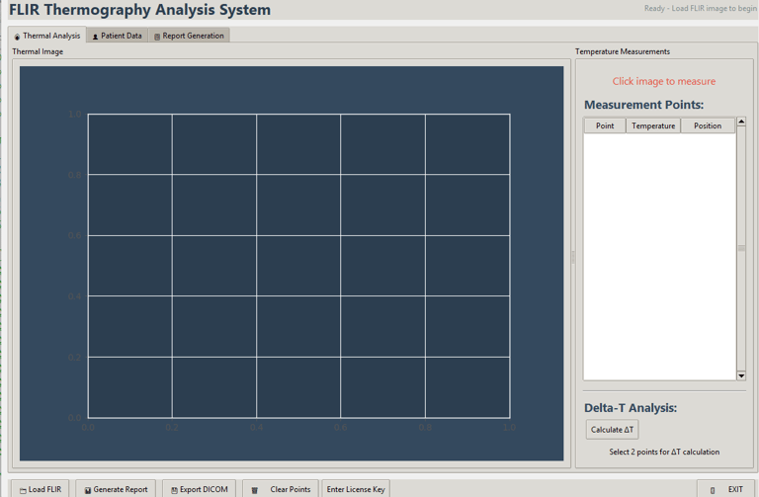Click the 'Select 2 points for ΔT calculation' text

664,452
